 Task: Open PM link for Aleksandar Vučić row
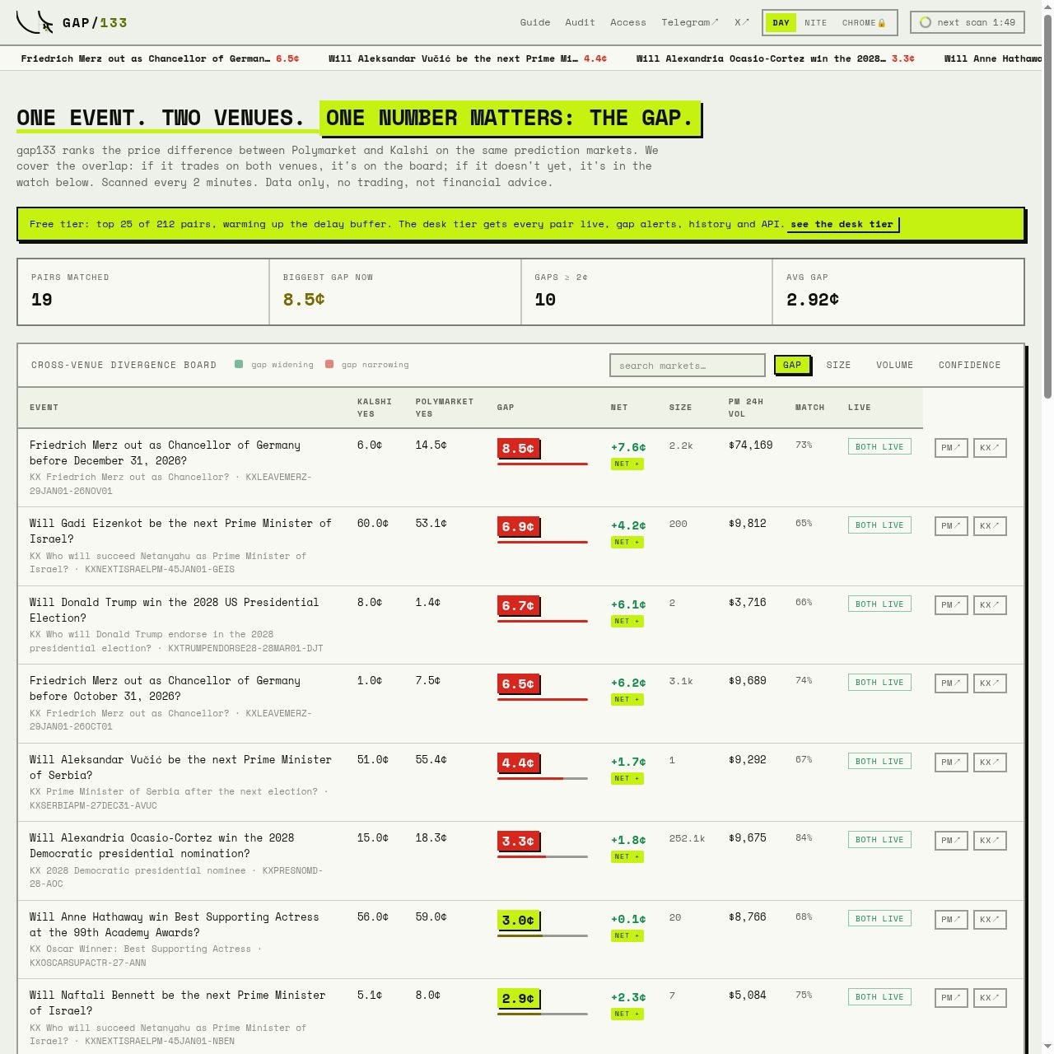tap(951, 763)
